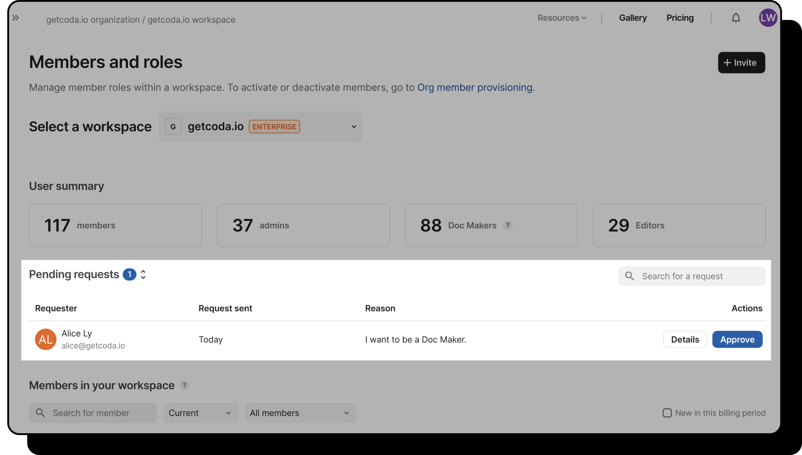
Task: Enable New in this billing period checkbox
Action: tap(667, 413)
